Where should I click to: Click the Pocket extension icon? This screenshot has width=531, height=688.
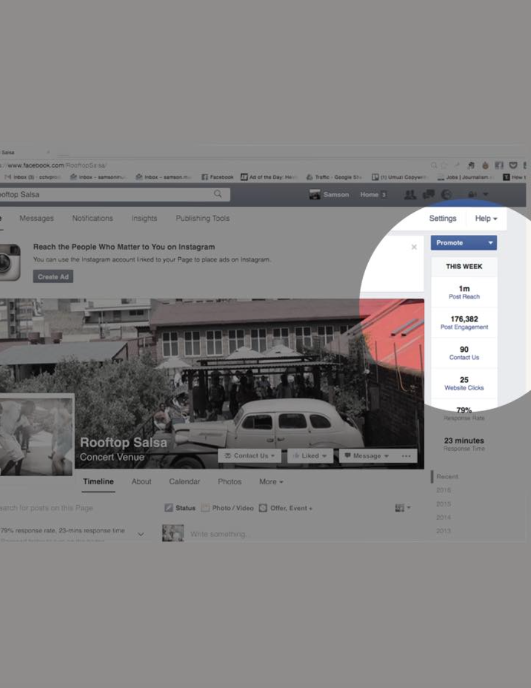point(513,165)
